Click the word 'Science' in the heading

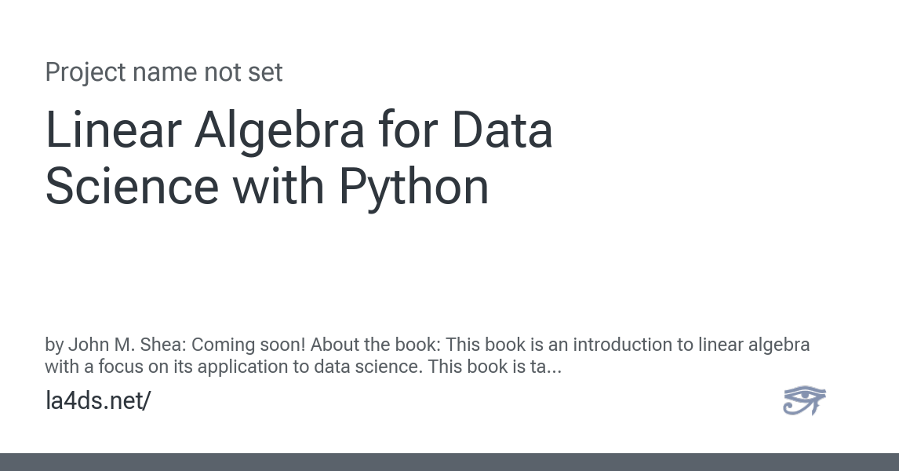click(132, 186)
